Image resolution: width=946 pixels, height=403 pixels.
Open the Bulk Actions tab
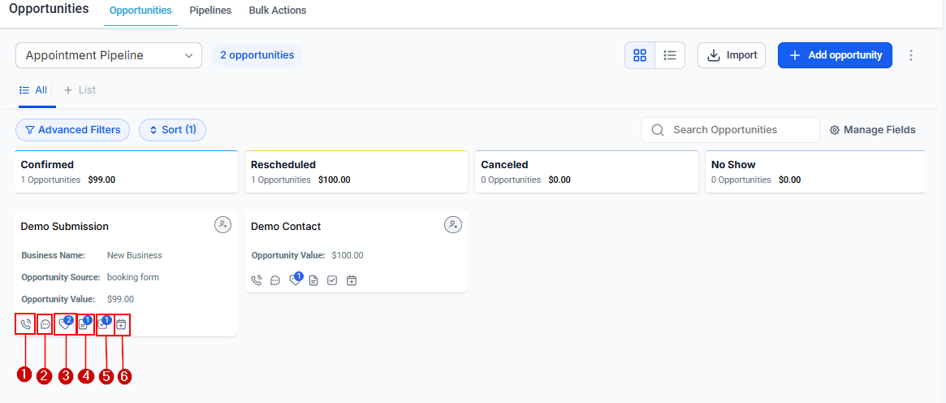coord(278,11)
